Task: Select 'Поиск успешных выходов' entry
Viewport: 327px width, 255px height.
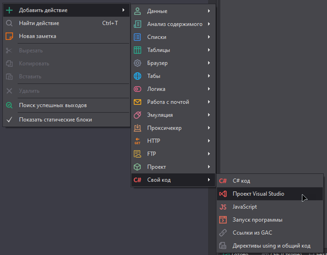Action: tap(53, 105)
